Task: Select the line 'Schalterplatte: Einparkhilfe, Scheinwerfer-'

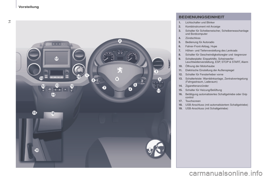Action: pos(210,59)
